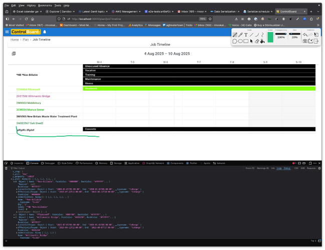The image size is (325, 250).
Task: Reload the current page
Action: (x=27, y=19)
